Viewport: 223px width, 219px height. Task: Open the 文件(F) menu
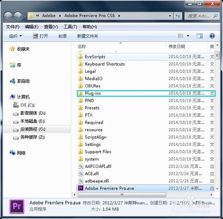[12, 27]
